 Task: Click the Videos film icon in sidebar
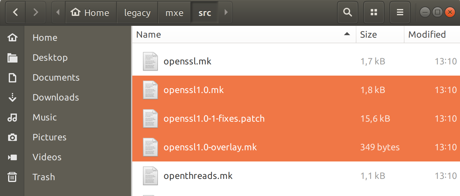click(x=12, y=157)
